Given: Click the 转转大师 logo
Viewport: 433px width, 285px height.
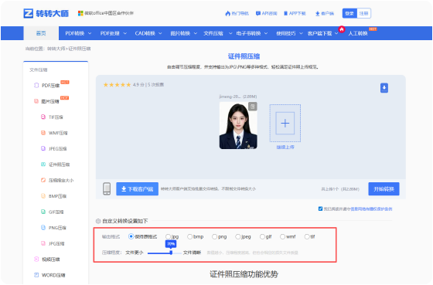Looking at the screenshot, I should [46, 13].
